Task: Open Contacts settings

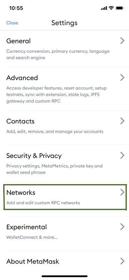Action: (64, 128)
